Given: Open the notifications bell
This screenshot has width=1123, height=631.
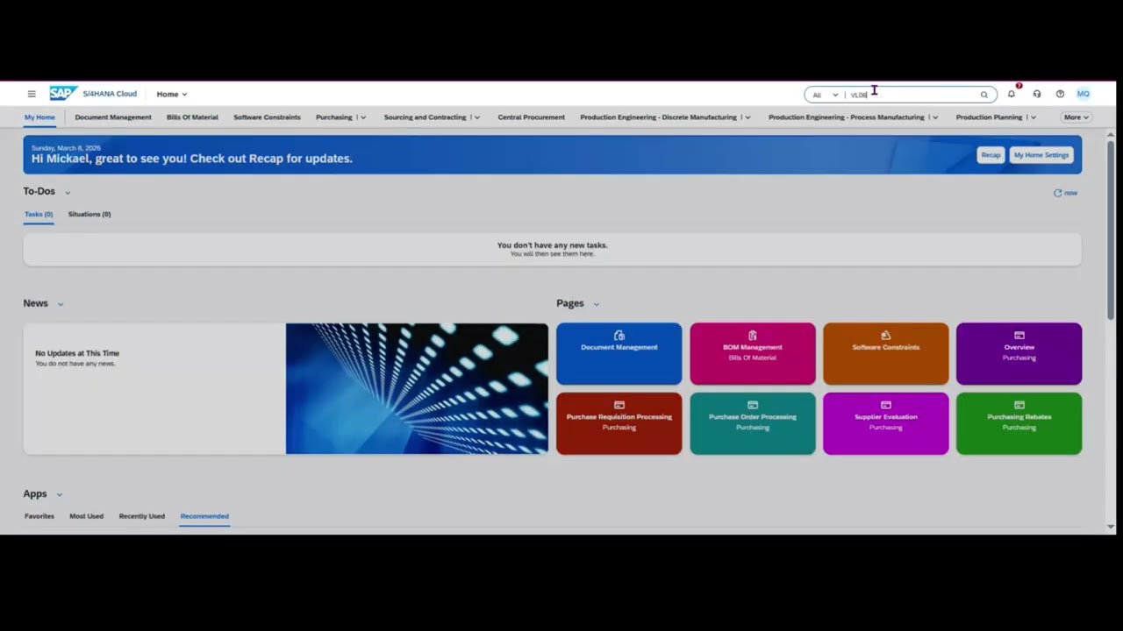Looking at the screenshot, I should (x=1012, y=94).
